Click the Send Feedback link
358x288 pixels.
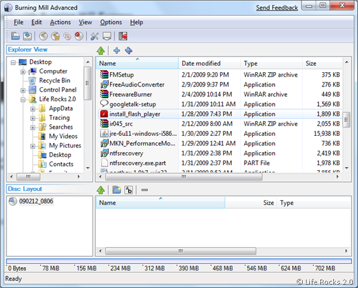coord(277,8)
